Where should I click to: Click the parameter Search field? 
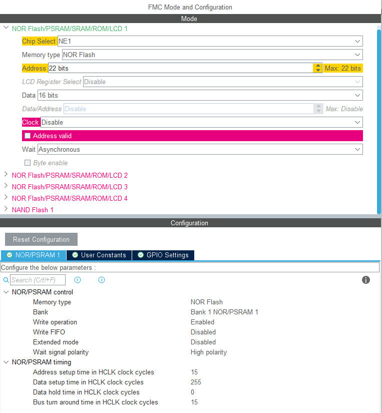click(38, 280)
